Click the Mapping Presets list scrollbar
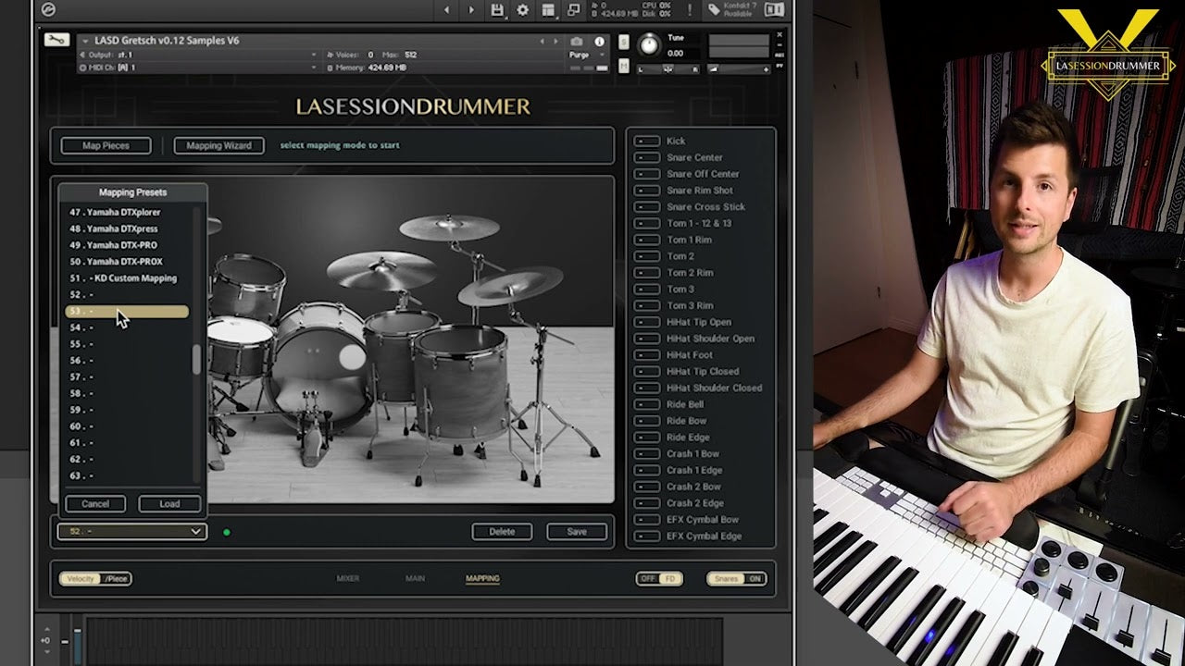Viewport: 1185px width, 666px height. (196, 360)
